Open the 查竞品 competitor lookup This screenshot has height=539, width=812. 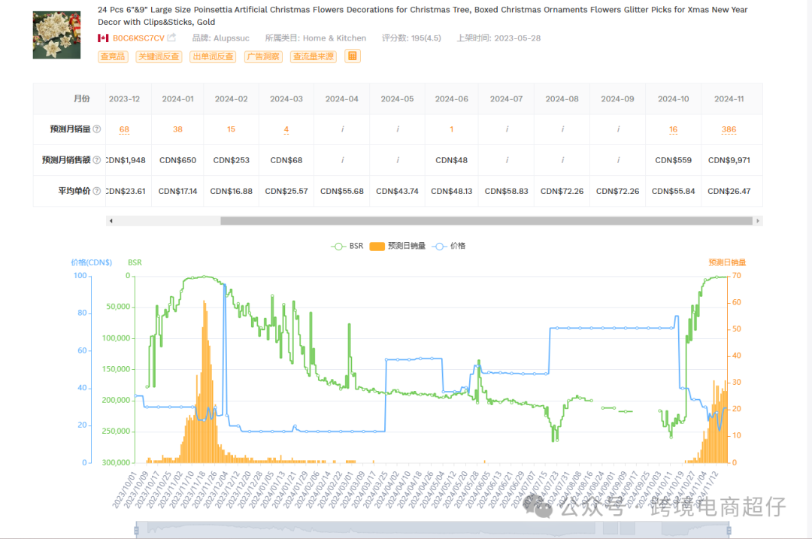pyautogui.click(x=113, y=56)
